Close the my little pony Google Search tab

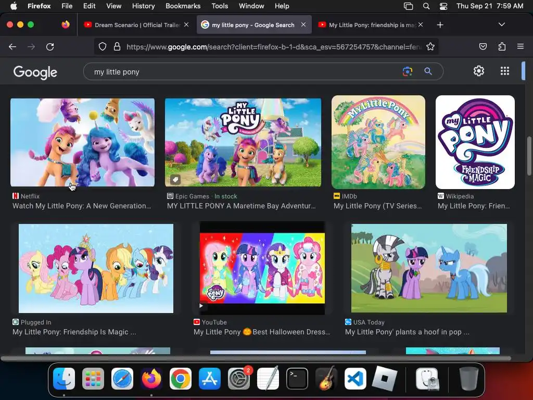[x=303, y=24]
